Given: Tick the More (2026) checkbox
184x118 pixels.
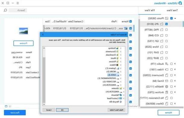Looking at the screenshot, I should point(167,47).
